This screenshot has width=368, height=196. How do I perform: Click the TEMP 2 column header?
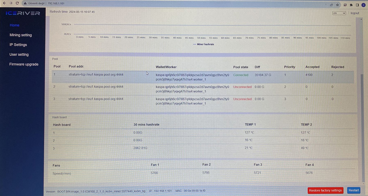[x=306, y=124]
